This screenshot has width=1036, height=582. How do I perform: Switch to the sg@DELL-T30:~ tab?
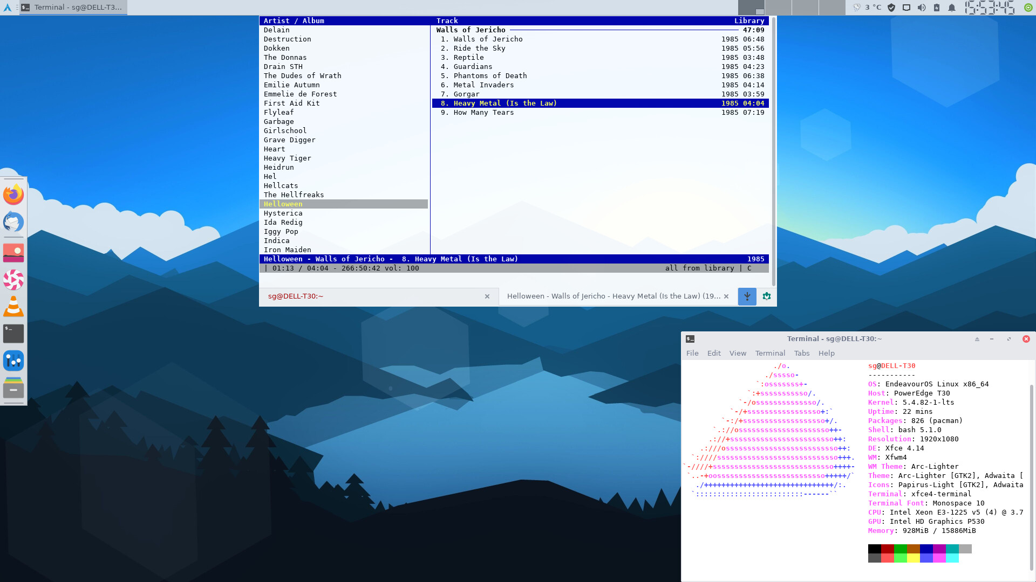pyautogui.click(x=379, y=296)
